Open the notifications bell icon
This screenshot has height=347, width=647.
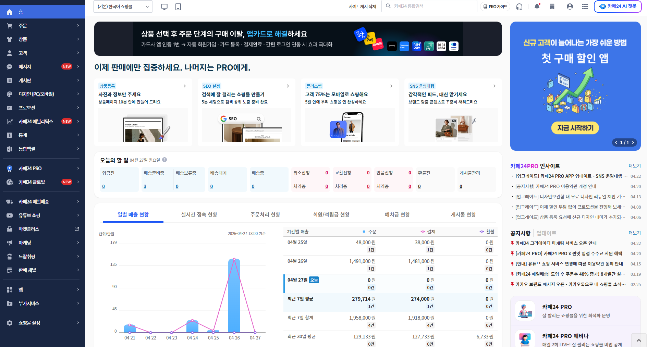[537, 7]
